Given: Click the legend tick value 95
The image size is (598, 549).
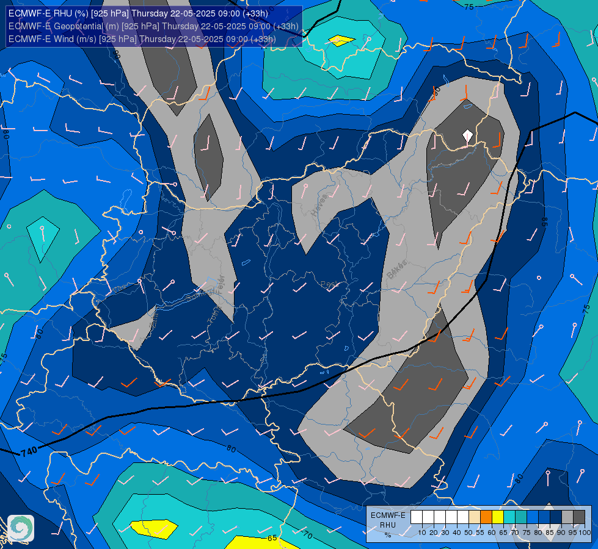Looking at the screenshot, I should click(573, 533).
